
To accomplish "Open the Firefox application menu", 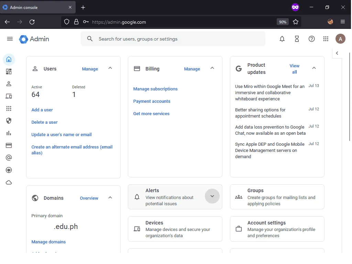I will (343, 22).
